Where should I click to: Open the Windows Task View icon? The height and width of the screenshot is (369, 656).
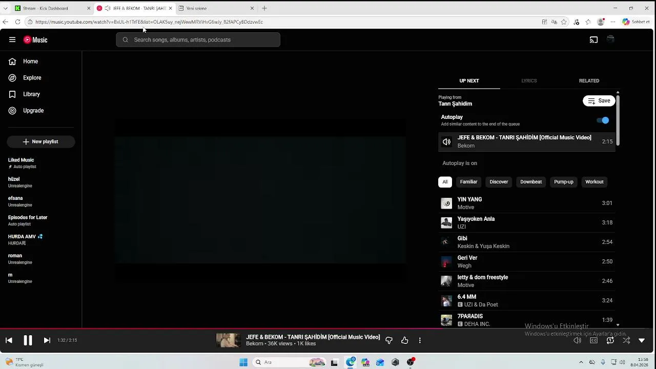[334, 362]
